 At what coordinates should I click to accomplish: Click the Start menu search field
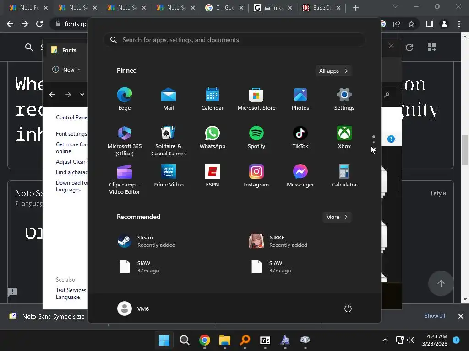pyautogui.click(x=234, y=40)
